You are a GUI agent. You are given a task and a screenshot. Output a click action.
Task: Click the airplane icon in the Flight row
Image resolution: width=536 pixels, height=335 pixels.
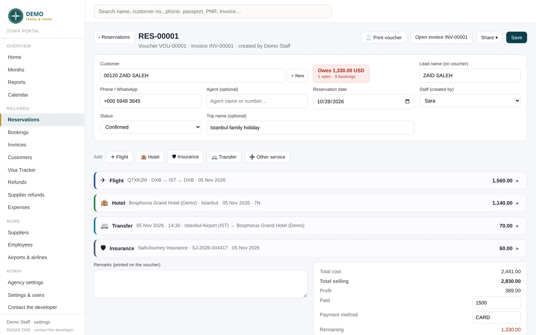tap(103, 180)
